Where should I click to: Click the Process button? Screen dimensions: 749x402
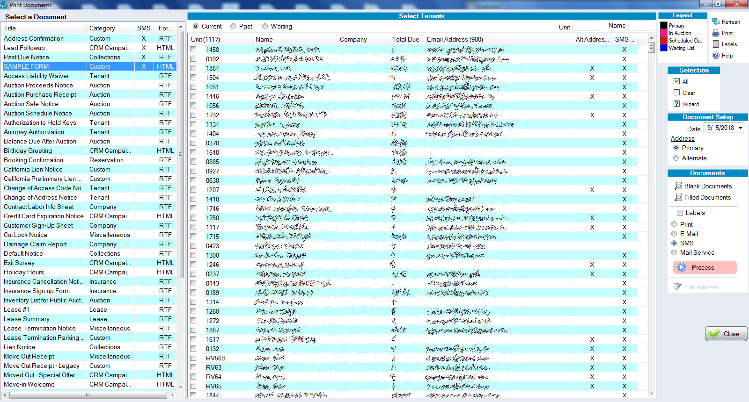pyautogui.click(x=705, y=267)
